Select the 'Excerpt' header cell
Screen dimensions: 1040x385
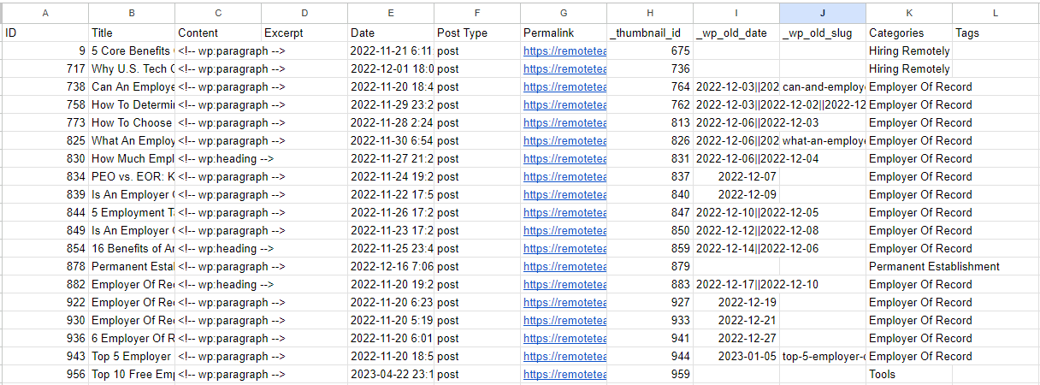304,33
